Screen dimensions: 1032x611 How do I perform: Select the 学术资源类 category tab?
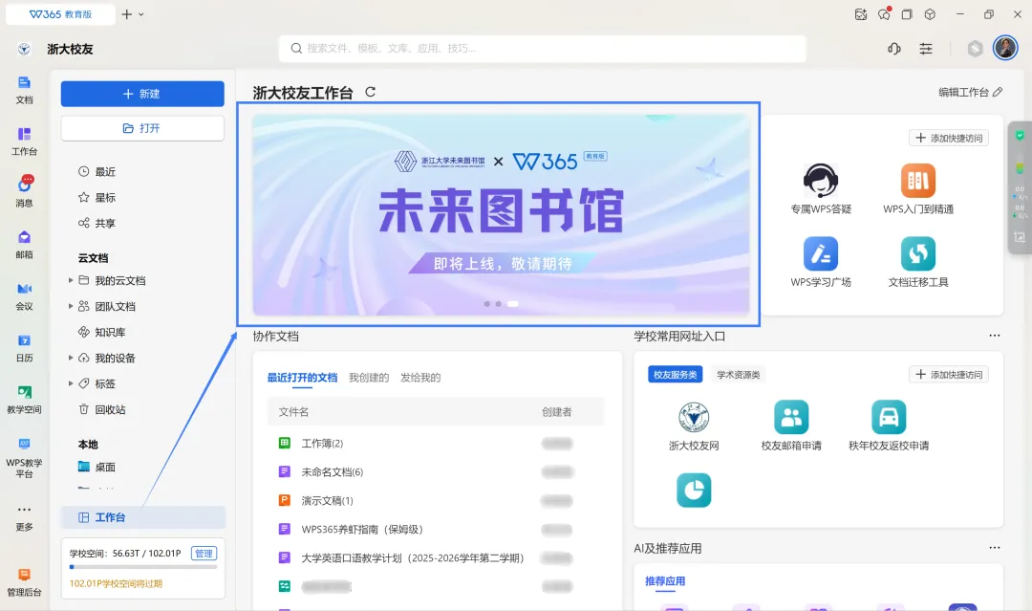click(x=738, y=375)
